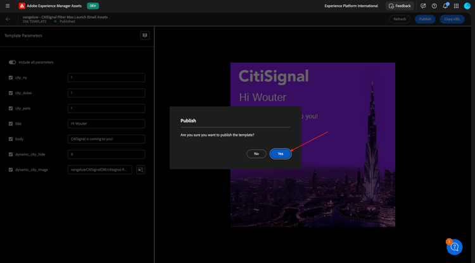Click the Refresh button
Screen dimensions: 475x263
coord(400,19)
